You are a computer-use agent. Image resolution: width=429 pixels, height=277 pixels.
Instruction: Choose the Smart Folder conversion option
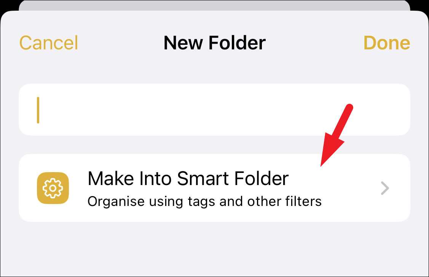tap(214, 188)
